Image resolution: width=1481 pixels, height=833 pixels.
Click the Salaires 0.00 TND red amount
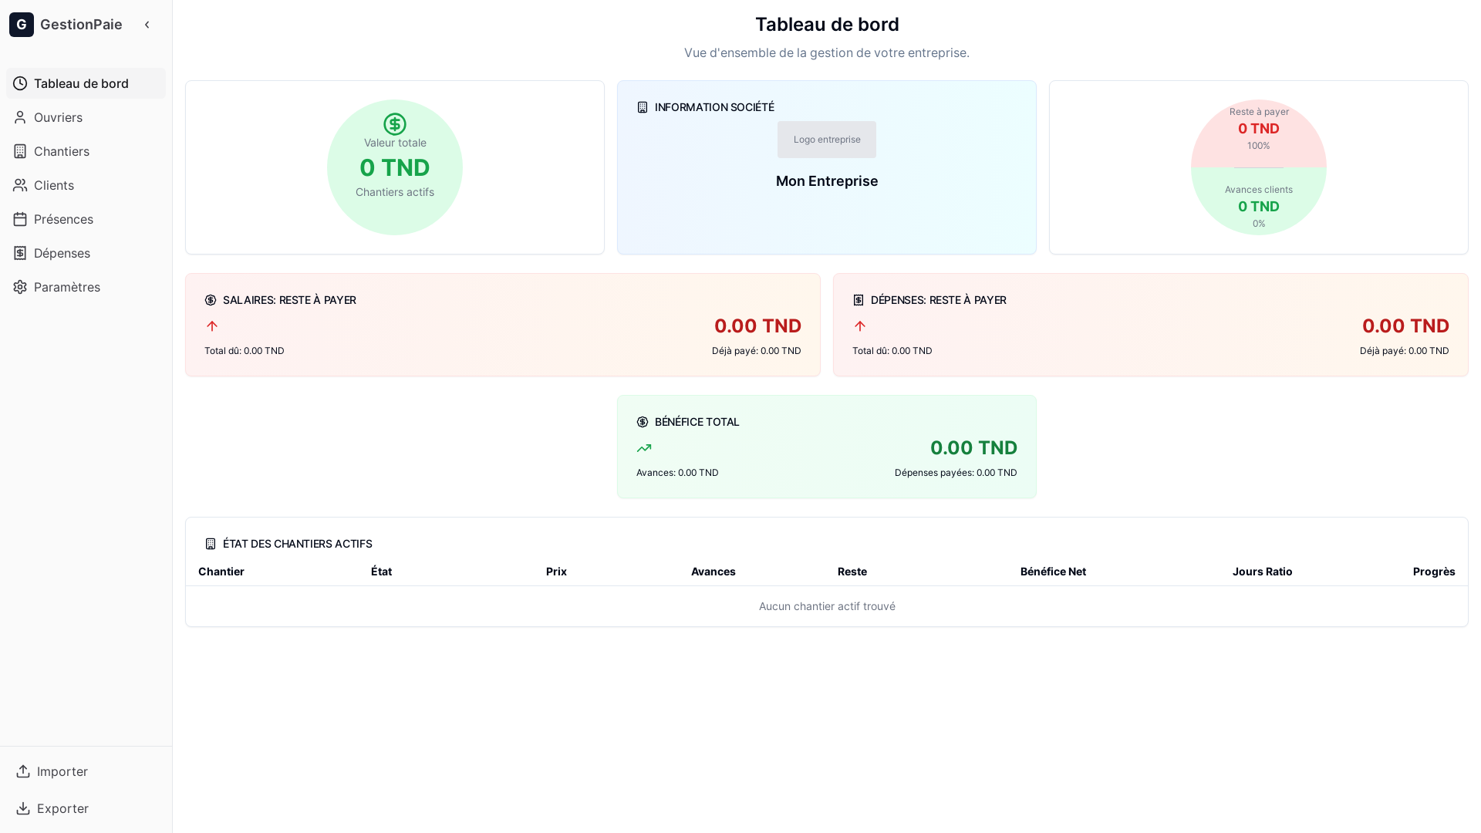[757, 326]
